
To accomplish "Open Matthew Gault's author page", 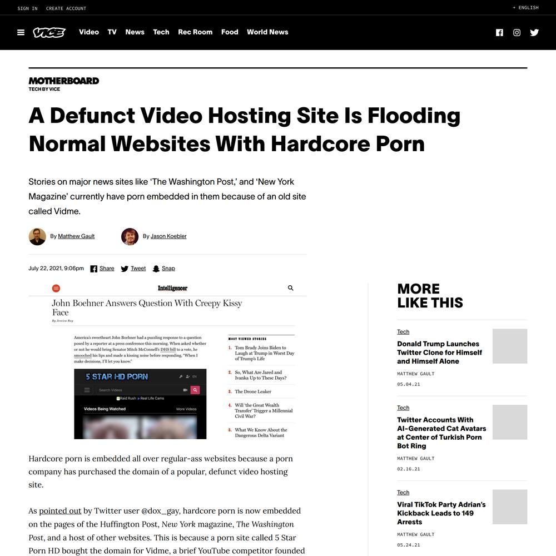I will click(76, 236).
